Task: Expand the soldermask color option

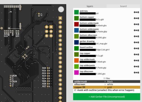Action: [106, 81]
